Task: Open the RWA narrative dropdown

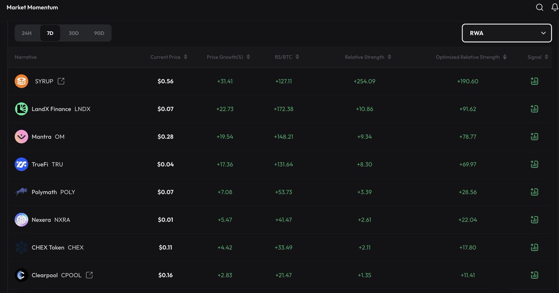Action: tap(507, 33)
